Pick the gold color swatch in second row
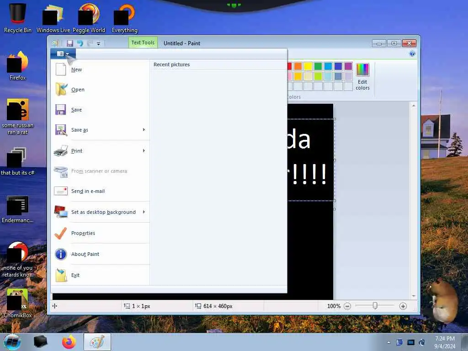The image size is (468, 351). [x=298, y=76]
